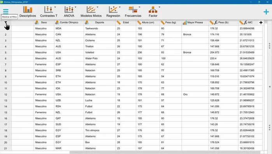
Task: Open Regresión analysis module
Action: 113,12
